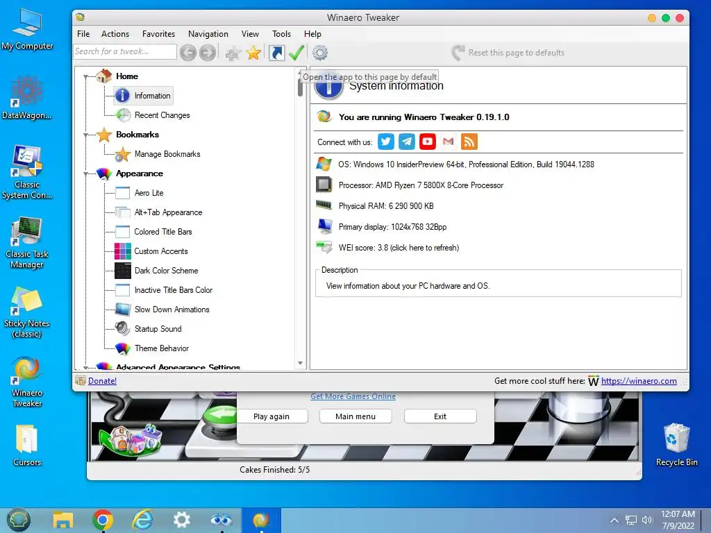
Task: Open Google Chrome from taskbar
Action: (103, 519)
